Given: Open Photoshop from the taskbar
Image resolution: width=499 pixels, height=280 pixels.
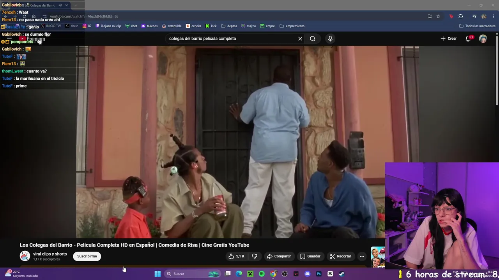Looking at the screenshot, I should pos(319,274).
